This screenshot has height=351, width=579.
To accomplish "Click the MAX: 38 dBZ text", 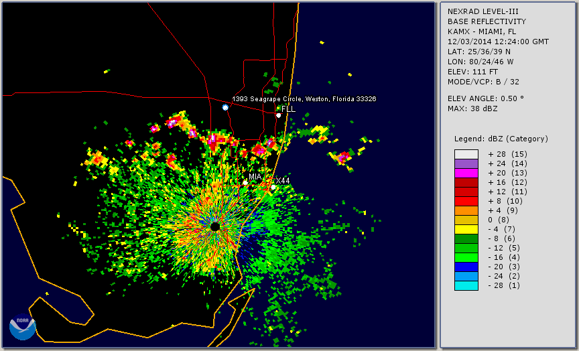I will click(472, 109).
